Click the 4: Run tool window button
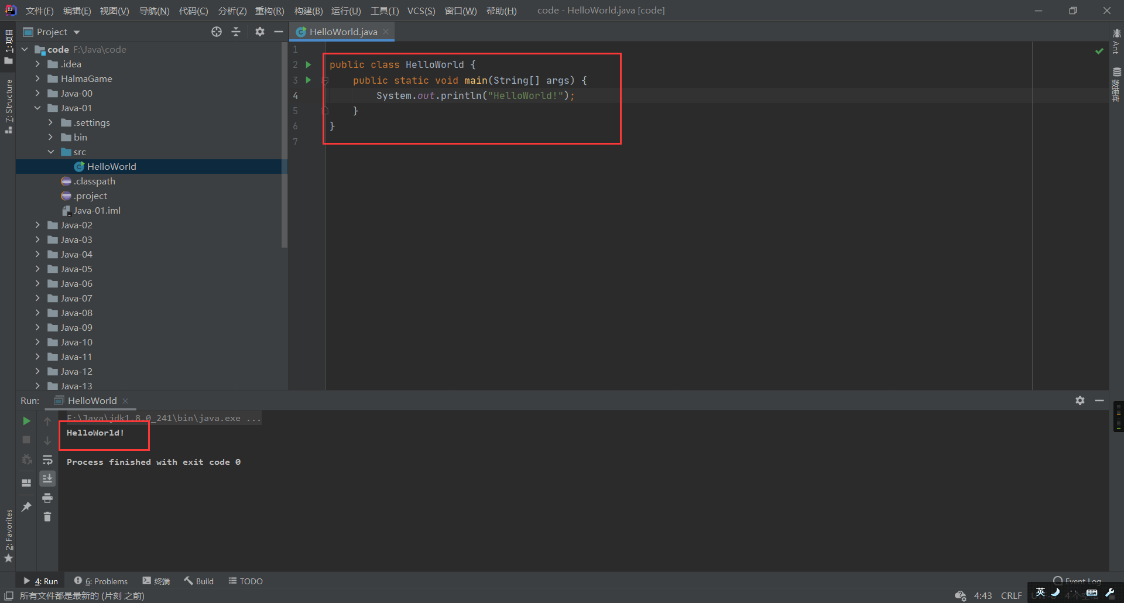 40,581
